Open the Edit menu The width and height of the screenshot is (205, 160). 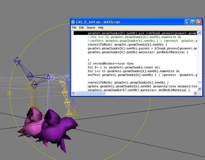tap(81, 27)
